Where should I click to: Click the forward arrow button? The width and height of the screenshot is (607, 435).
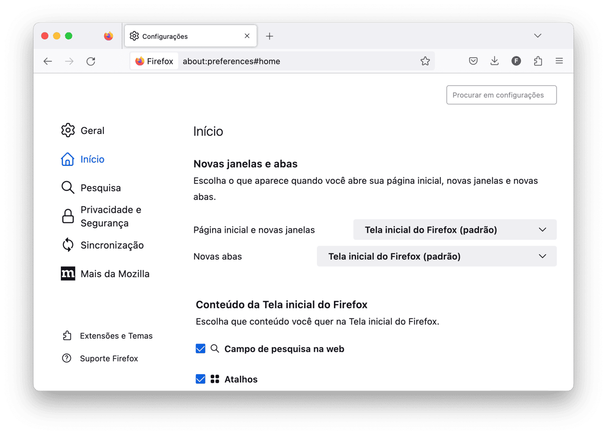69,61
